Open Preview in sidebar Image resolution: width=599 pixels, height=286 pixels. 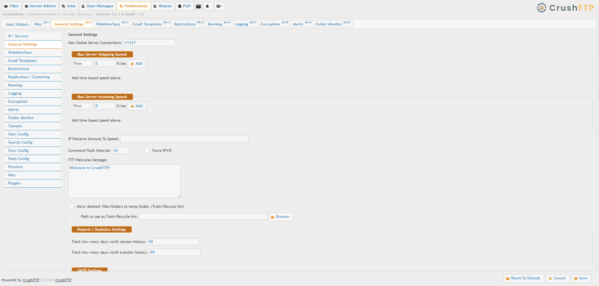tap(33, 167)
